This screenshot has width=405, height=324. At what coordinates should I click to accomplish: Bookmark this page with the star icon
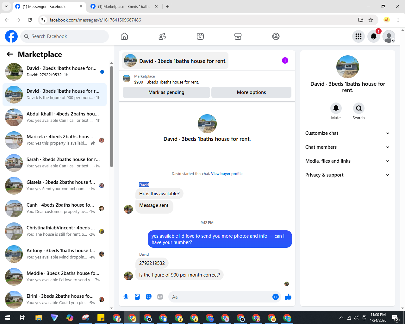(371, 20)
